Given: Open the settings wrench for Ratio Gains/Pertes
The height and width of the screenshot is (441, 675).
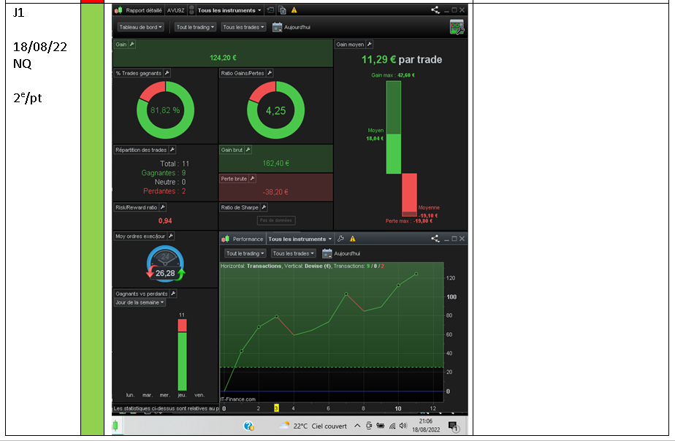Looking at the screenshot, I should coord(270,73).
